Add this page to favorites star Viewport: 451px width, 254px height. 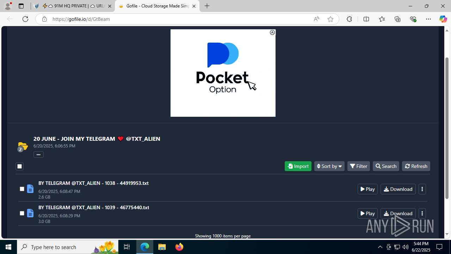point(330,19)
